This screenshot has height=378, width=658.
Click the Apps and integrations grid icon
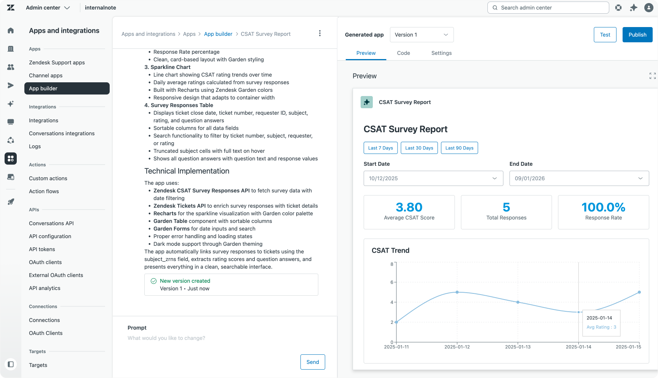click(11, 159)
